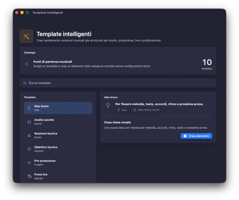Screen dimensions: 239x200
Task: Click the Idee category chip
Action: [122, 110]
